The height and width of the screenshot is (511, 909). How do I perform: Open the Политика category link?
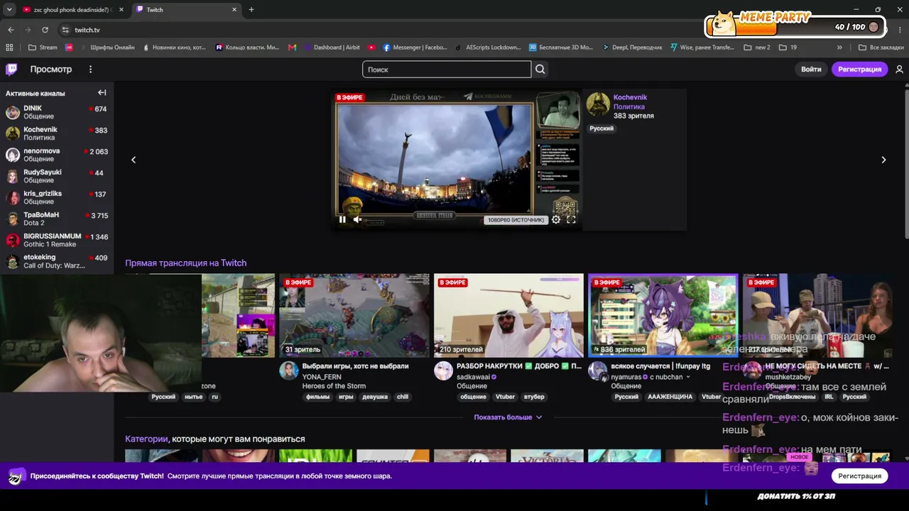click(x=629, y=106)
